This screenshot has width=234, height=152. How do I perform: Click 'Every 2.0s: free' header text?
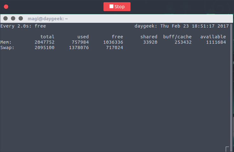pos(23,26)
